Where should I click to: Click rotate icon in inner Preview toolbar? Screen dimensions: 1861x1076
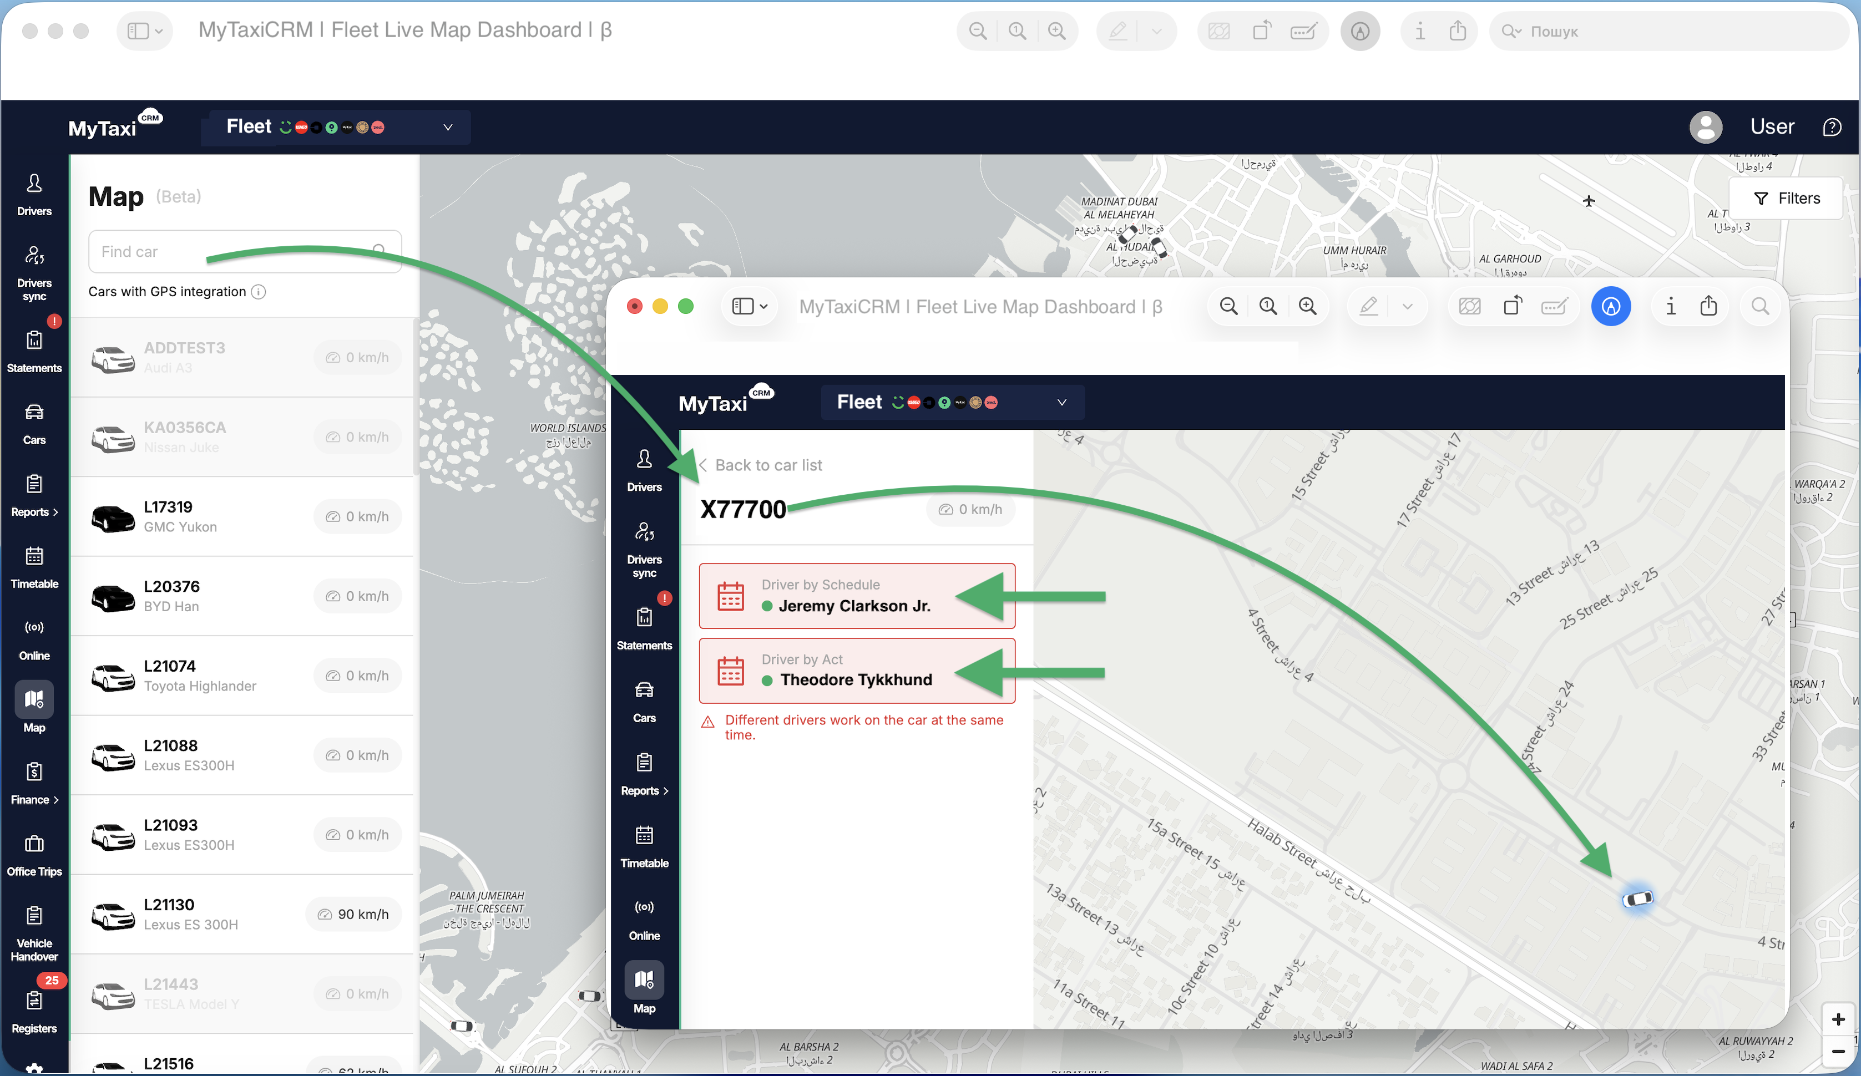click(1513, 306)
